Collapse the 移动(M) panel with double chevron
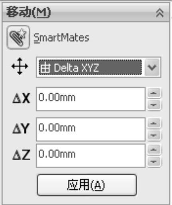This screenshot has height=205, width=172. [160, 13]
